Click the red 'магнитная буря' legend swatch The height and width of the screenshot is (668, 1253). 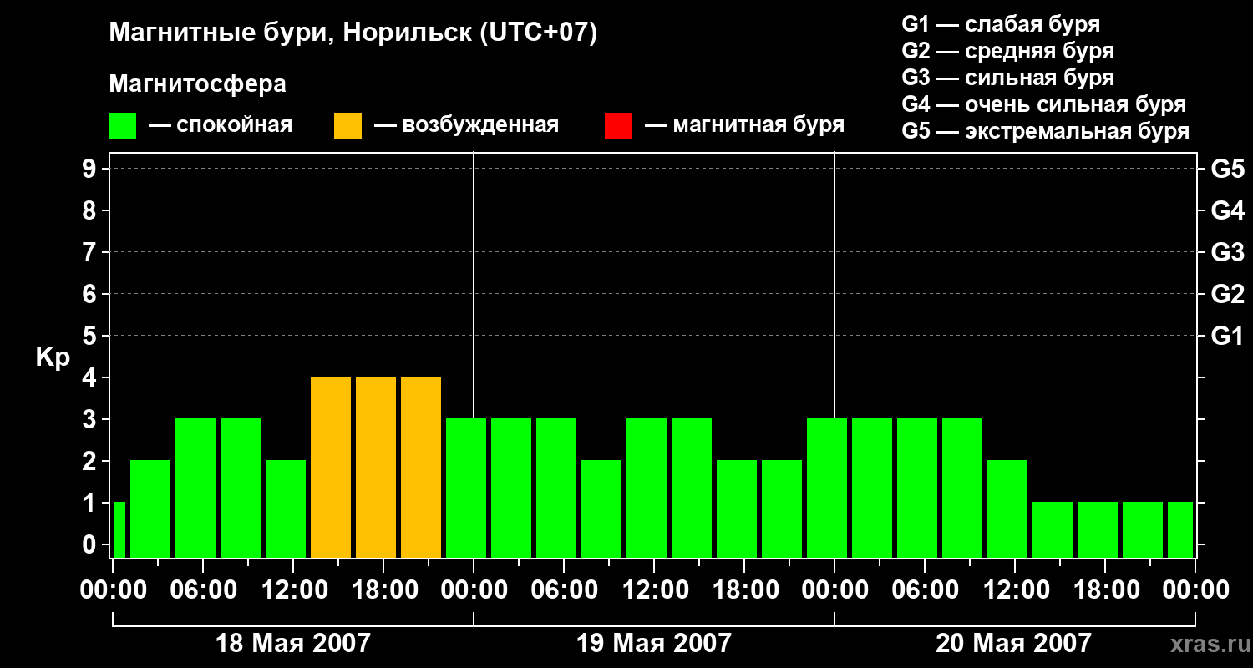pyautogui.click(x=618, y=126)
